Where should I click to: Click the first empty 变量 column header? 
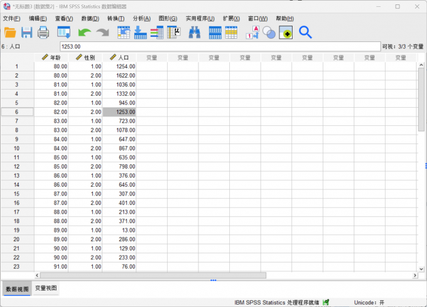tap(152, 58)
